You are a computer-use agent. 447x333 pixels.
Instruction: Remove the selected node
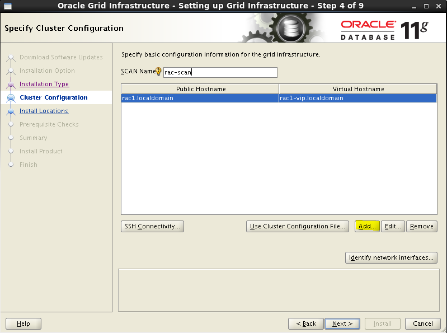[422, 226]
